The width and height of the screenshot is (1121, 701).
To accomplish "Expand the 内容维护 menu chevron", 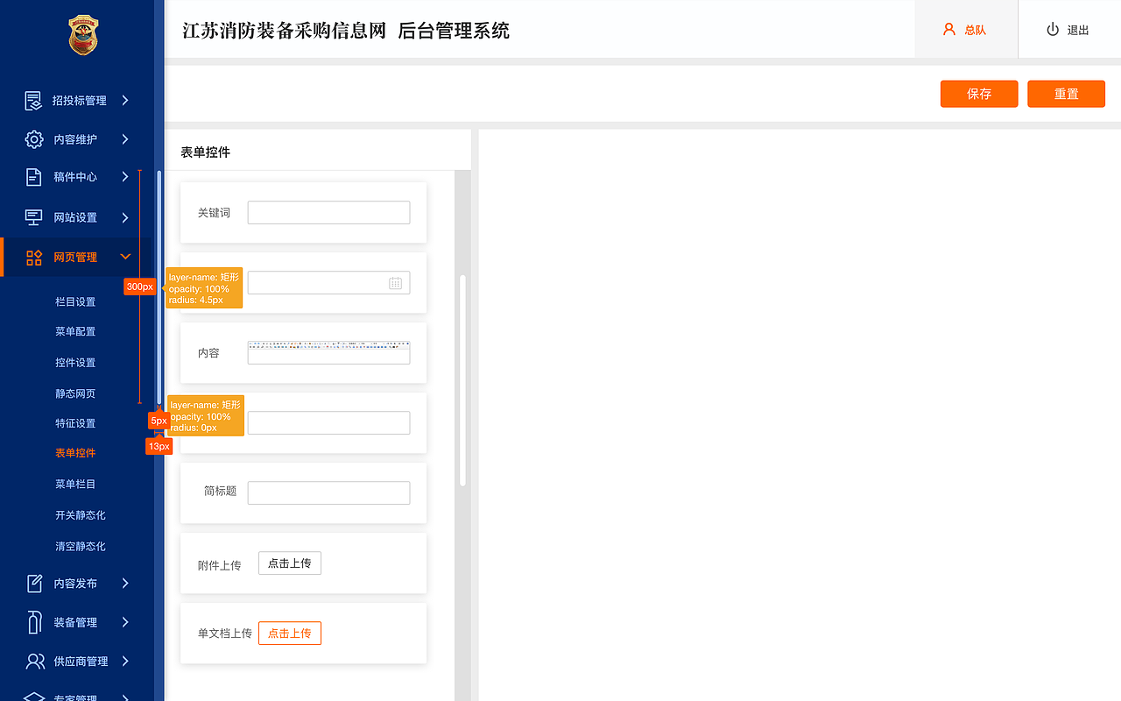I will [x=125, y=139].
